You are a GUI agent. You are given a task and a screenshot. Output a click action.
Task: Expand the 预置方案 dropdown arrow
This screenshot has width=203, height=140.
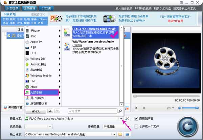pyautogui.click(x=121, y=119)
